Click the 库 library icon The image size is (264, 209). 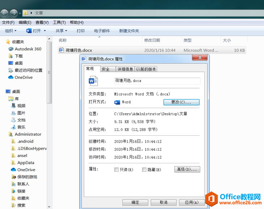coord(11,99)
